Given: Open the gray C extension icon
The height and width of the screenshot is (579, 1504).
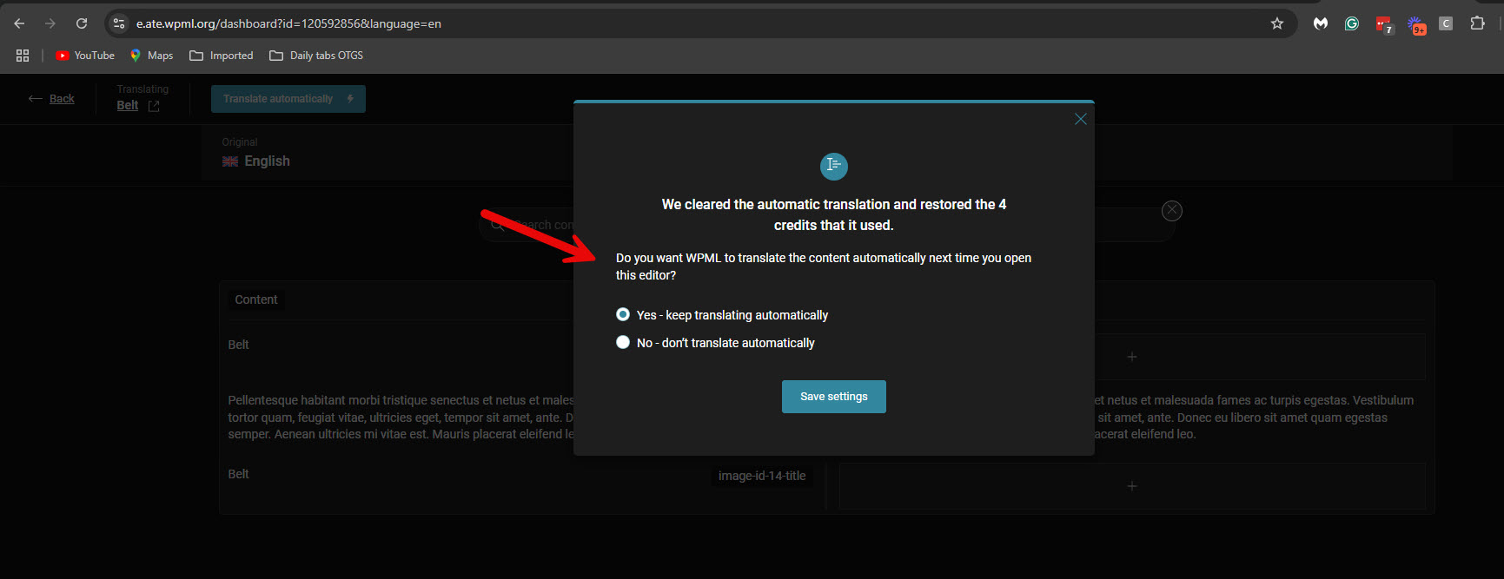Looking at the screenshot, I should click(1446, 23).
